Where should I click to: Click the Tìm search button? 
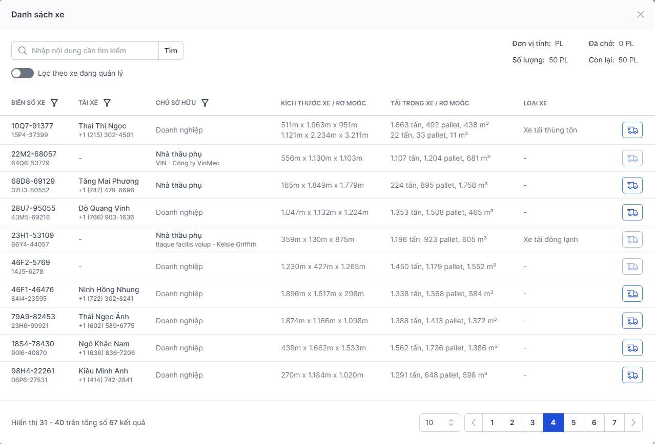171,51
